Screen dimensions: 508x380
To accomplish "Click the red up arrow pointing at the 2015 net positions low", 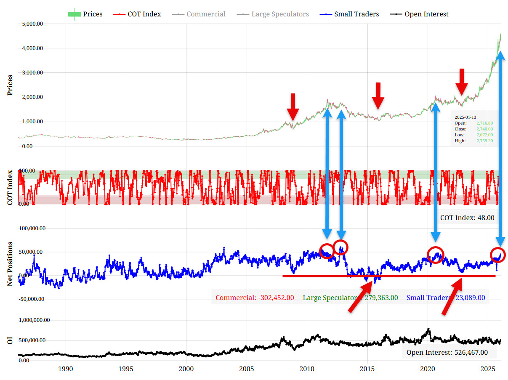I will click(361, 299).
